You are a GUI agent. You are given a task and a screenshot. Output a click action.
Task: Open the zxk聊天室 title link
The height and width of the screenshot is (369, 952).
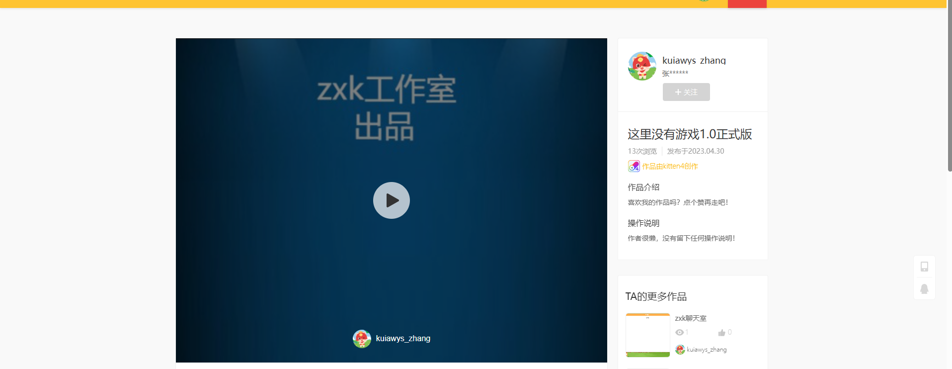coord(691,318)
